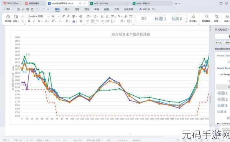The image size is (230, 142).
Task: Open the new tab dropdown arrow
Action: point(179,3)
